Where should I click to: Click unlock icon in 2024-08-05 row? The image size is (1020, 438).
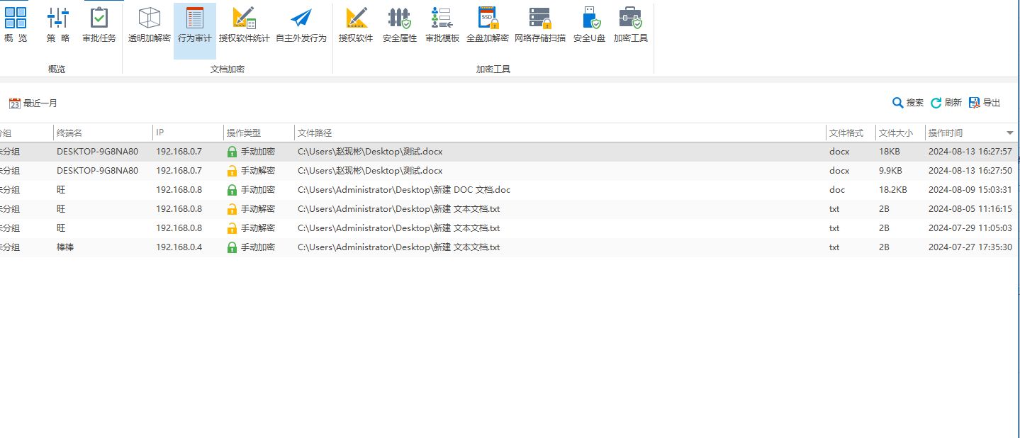(232, 209)
